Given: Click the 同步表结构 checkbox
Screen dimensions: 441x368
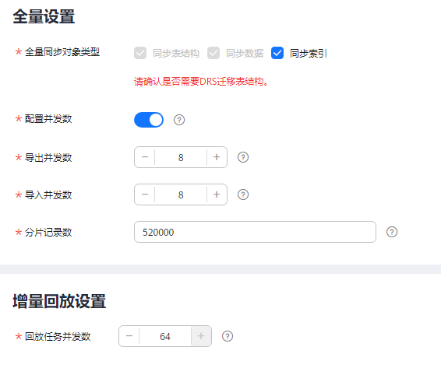Looking at the screenshot, I should pyautogui.click(x=140, y=53).
